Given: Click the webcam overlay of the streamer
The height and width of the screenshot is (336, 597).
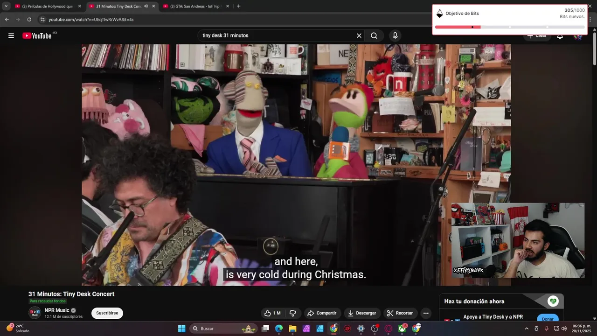Looking at the screenshot, I should 518,240.
